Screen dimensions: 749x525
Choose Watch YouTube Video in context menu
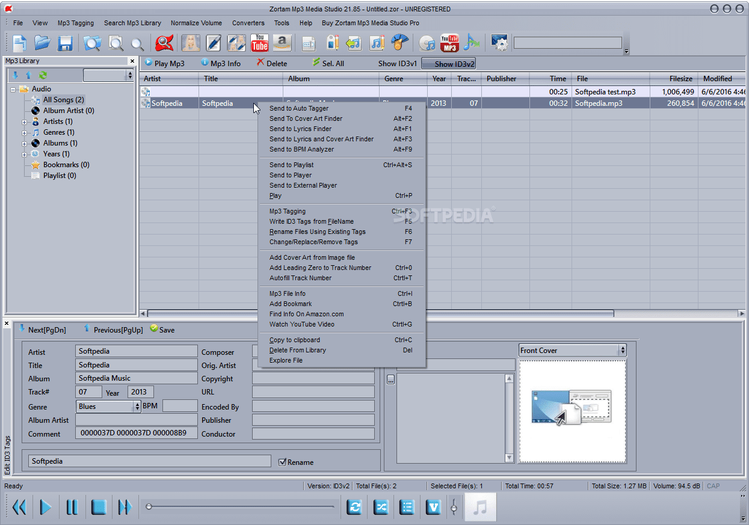point(342,324)
